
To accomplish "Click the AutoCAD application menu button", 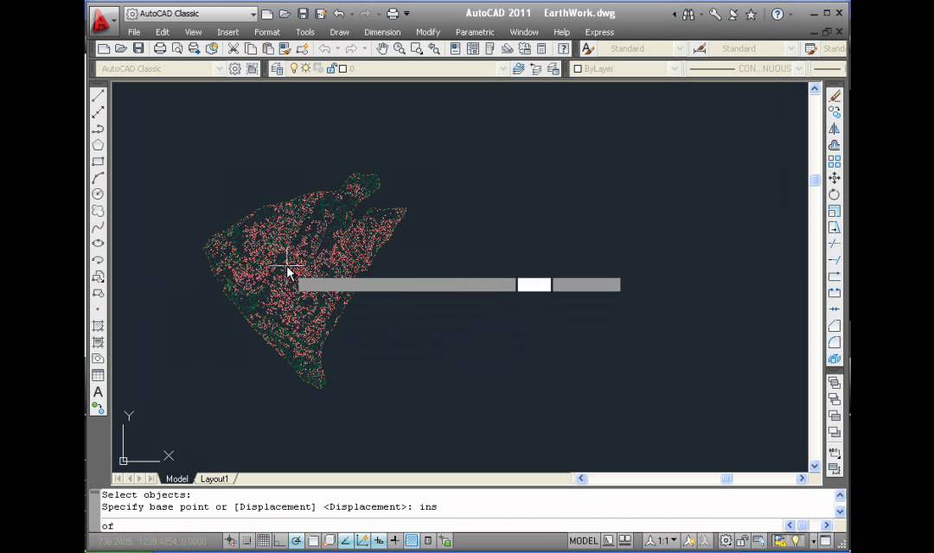I will pyautogui.click(x=102, y=20).
